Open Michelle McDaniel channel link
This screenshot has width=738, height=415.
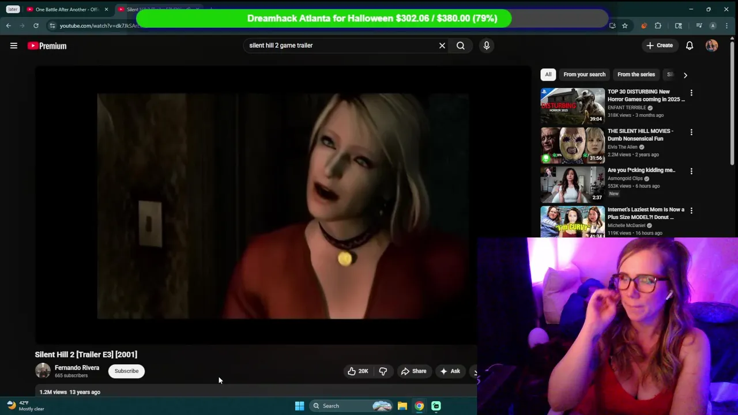627,225
